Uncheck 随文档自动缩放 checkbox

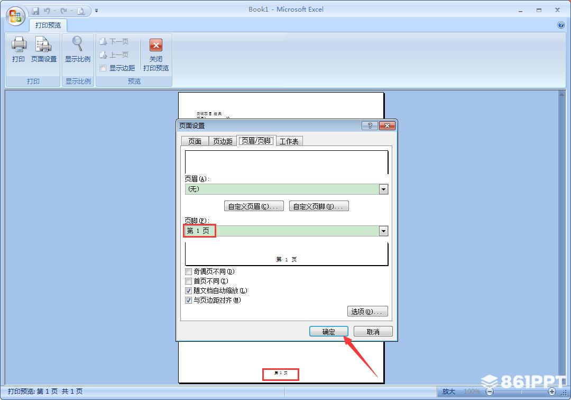188,290
